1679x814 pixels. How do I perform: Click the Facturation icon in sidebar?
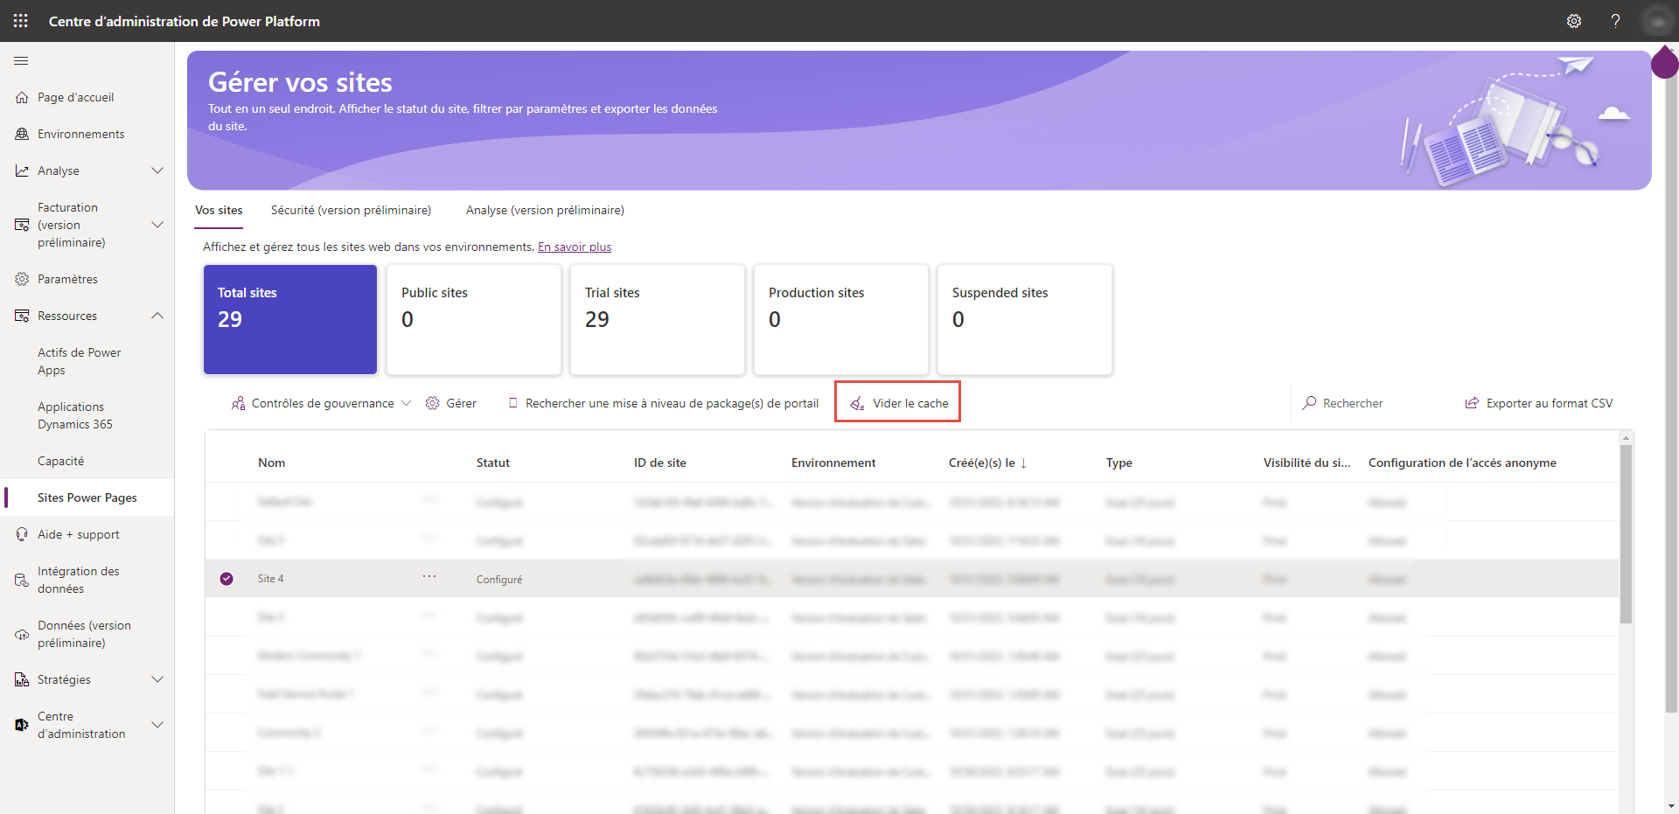[22, 225]
